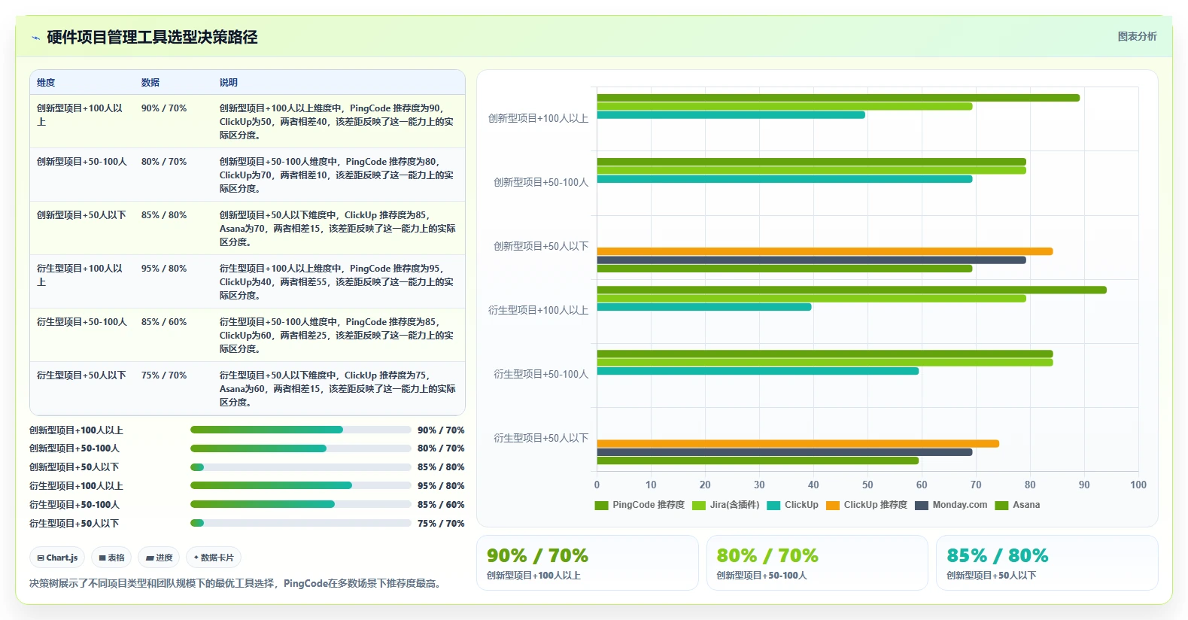The width and height of the screenshot is (1188, 620).
Task: Click the 95% / 80% value beside the progress bar
Action: pos(441,486)
